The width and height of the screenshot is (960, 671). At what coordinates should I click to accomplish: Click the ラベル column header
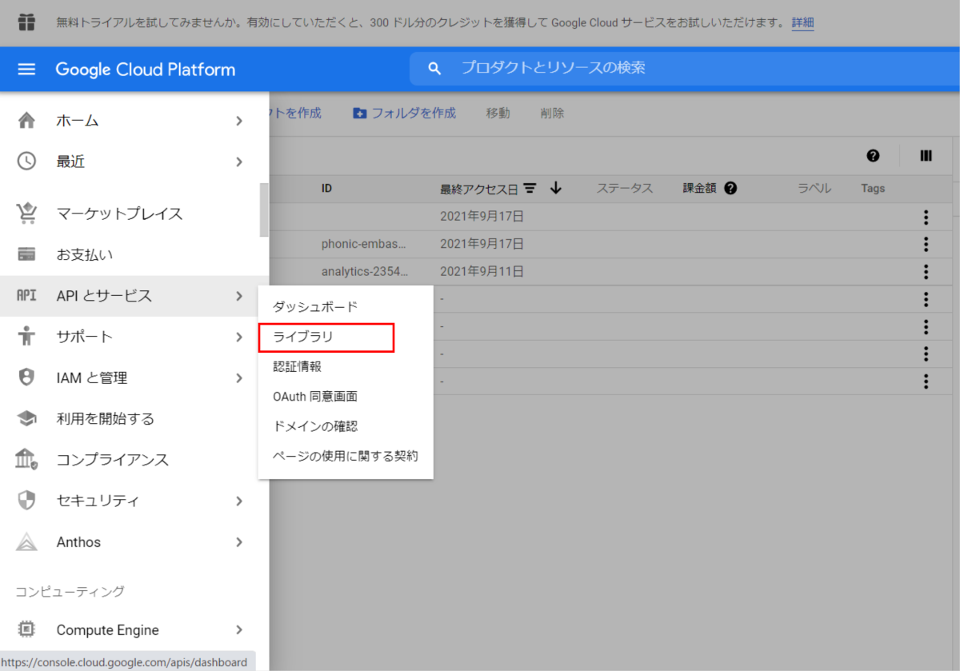point(814,189)
